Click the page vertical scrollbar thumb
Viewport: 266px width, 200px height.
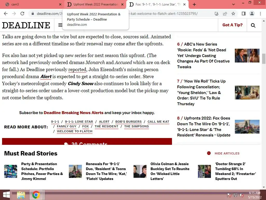[264, 59]
